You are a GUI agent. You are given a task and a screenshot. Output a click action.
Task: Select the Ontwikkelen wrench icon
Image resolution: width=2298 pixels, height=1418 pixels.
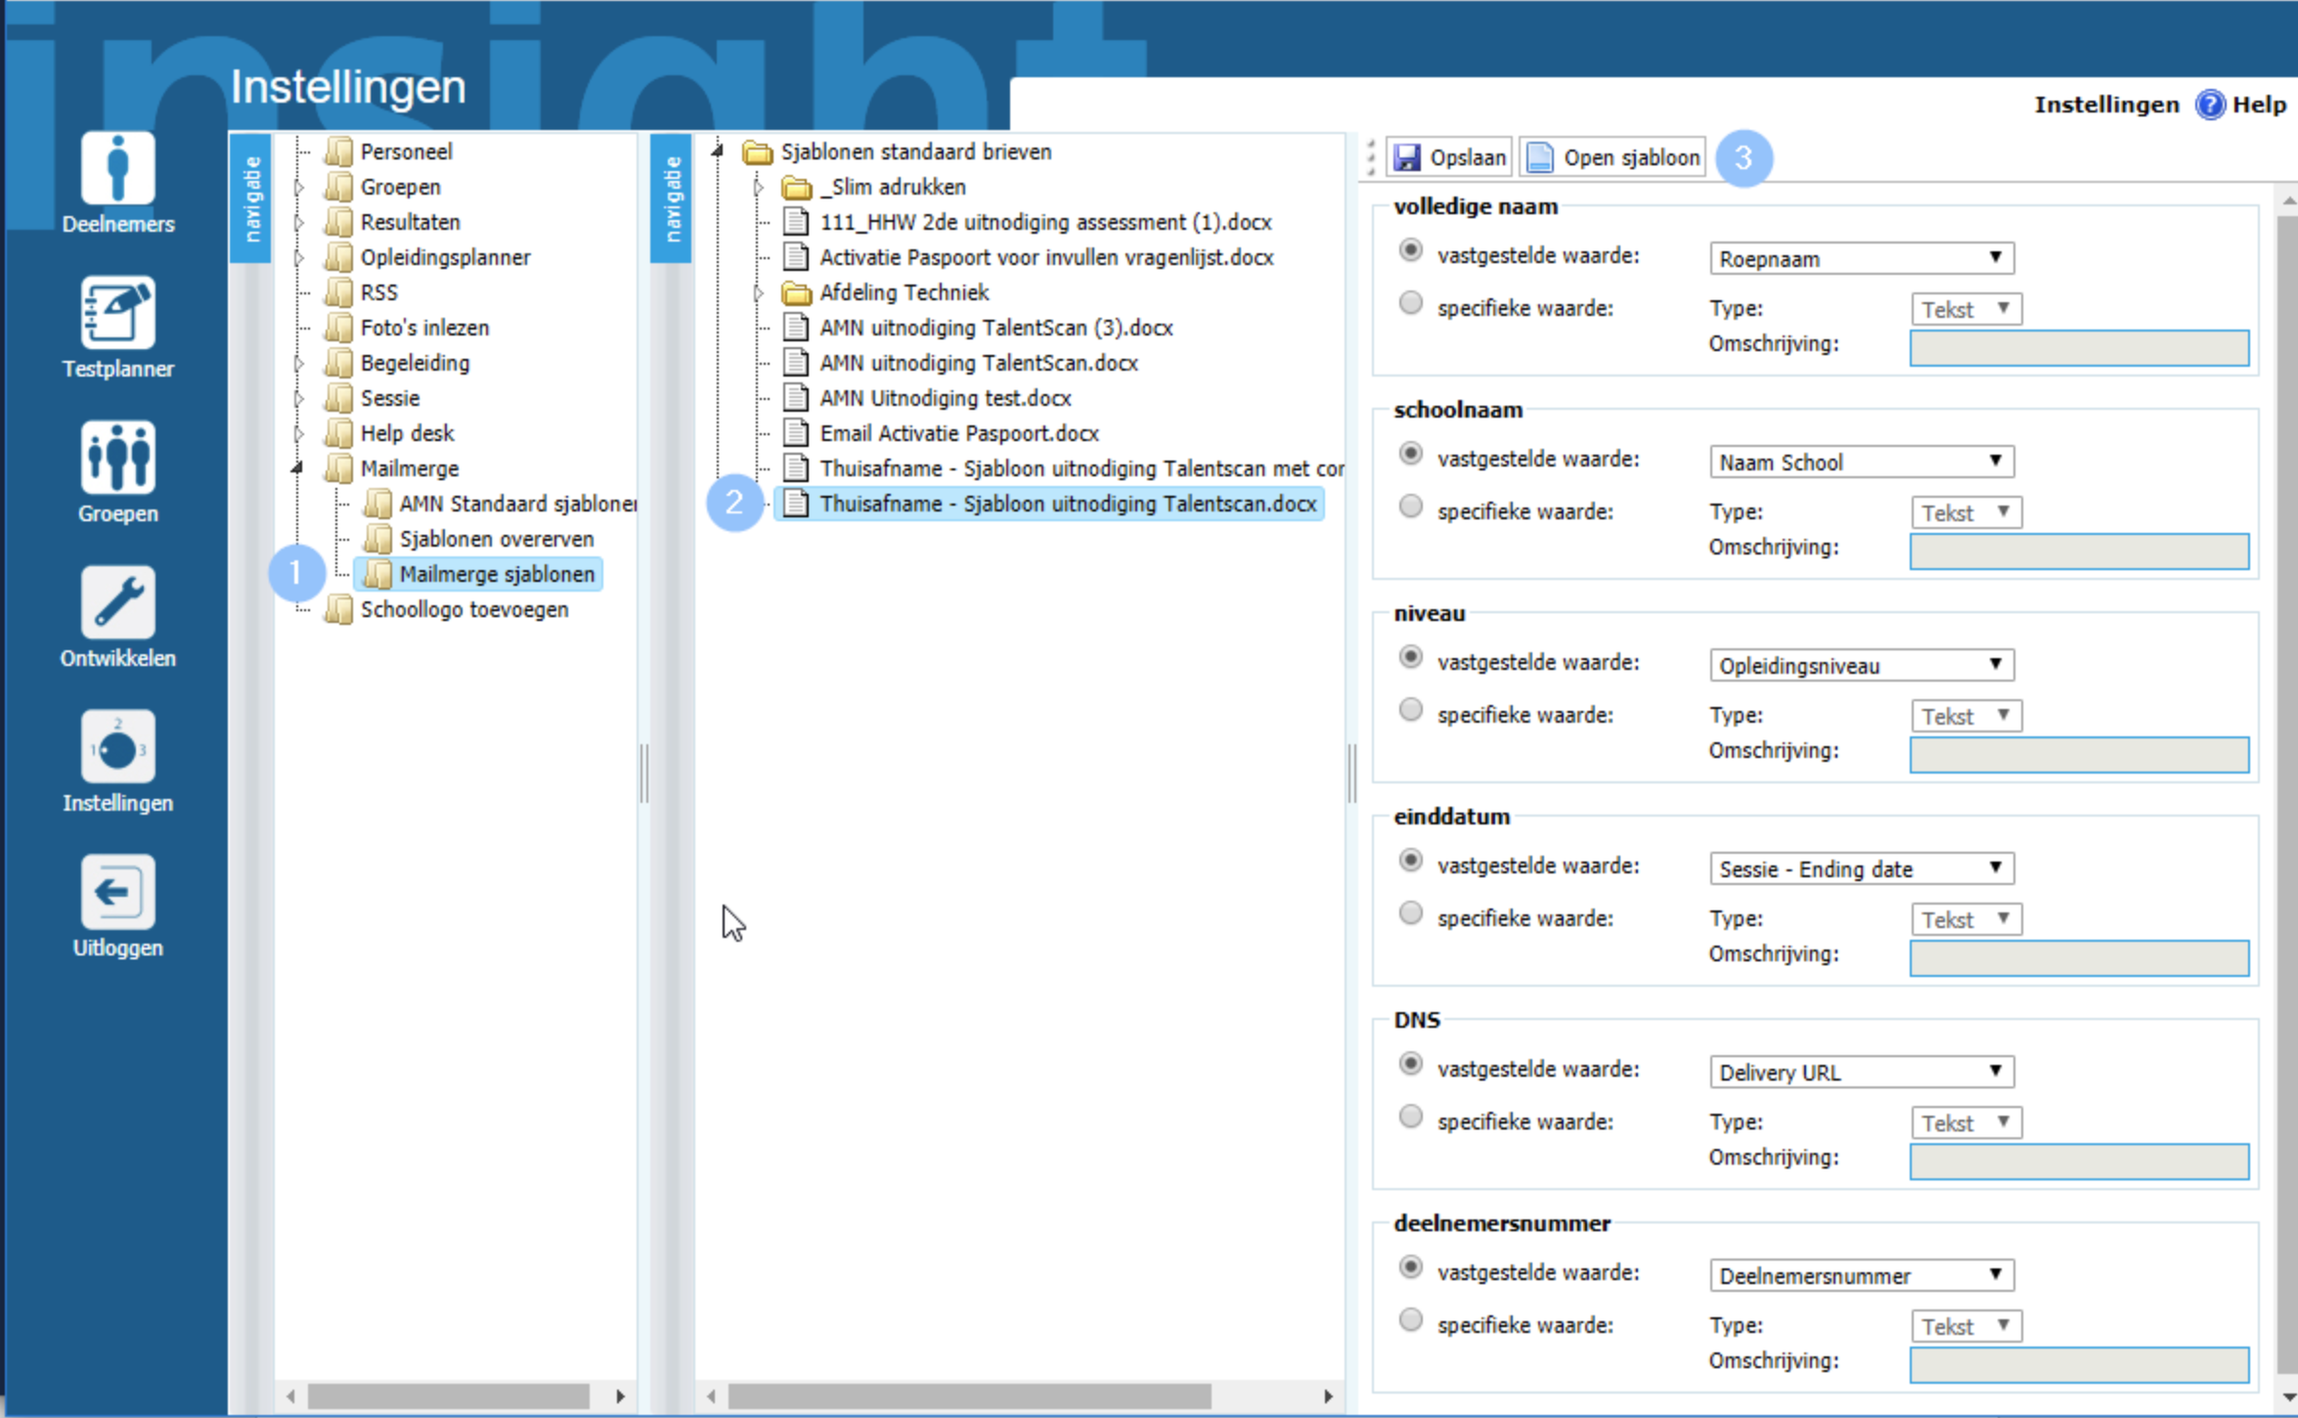117,603
